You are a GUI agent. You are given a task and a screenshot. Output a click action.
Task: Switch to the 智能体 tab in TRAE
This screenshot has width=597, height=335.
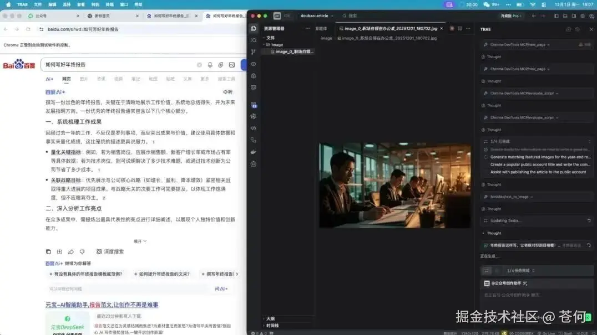(321, 29)
